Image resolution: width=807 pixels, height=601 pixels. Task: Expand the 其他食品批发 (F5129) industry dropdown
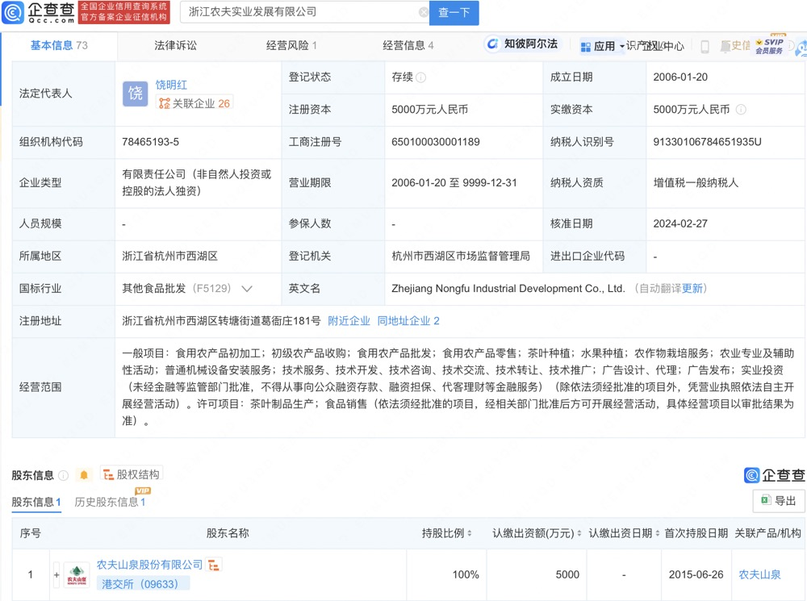coord(246,288)
